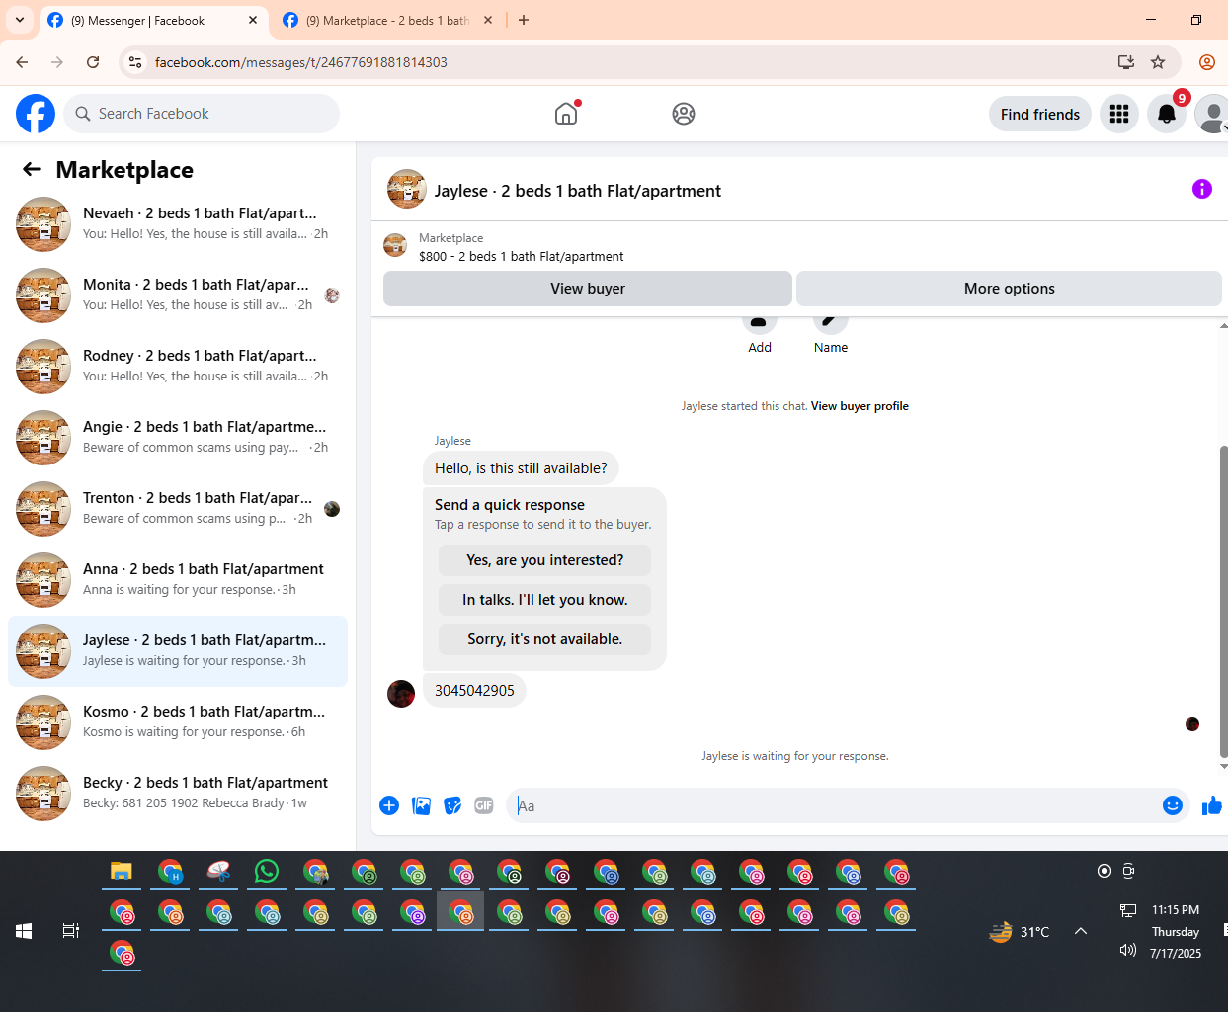Click the Hello, is this still available? message
The width and height of the screenshot is (1228, 1012).
pos(521,468)
